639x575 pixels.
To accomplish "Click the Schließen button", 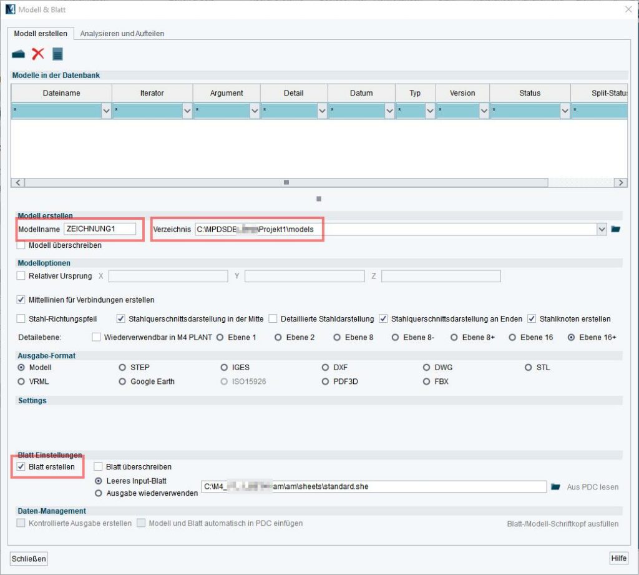I will (x=29, y=558).
